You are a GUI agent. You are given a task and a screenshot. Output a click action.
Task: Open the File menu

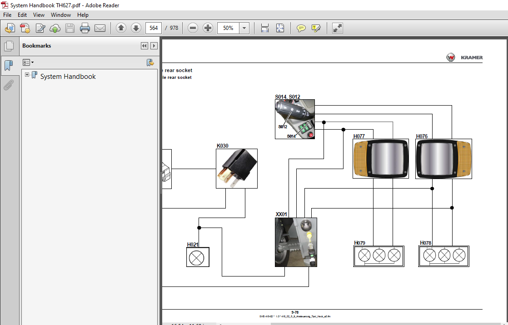(x=7, y=15)
